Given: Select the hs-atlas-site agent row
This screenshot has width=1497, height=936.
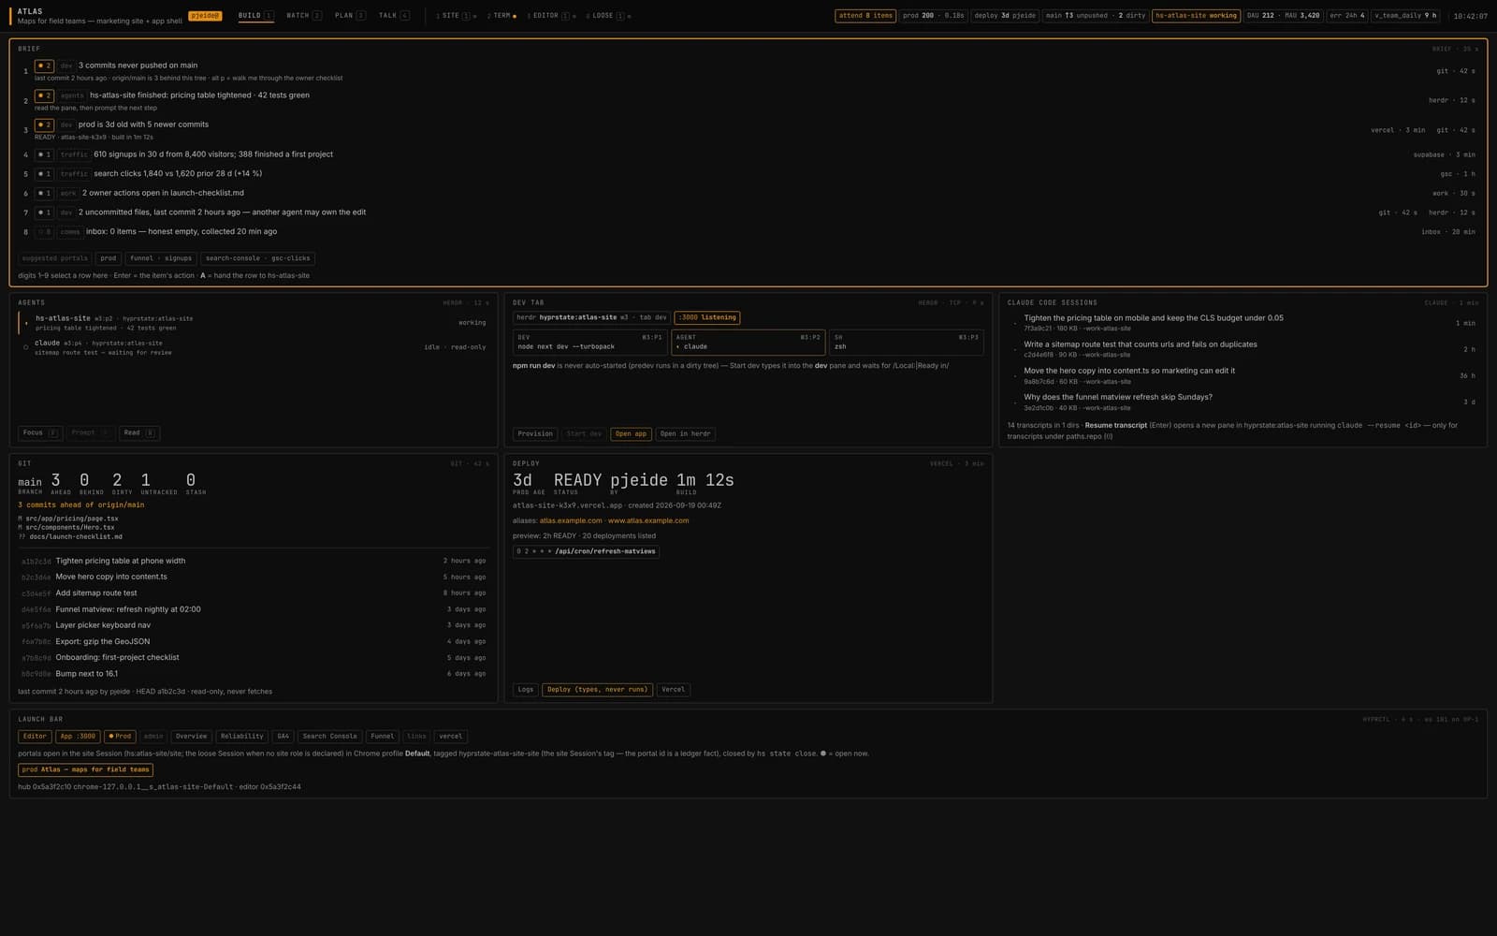Looking at the screenshot, I should pos(254,323).
